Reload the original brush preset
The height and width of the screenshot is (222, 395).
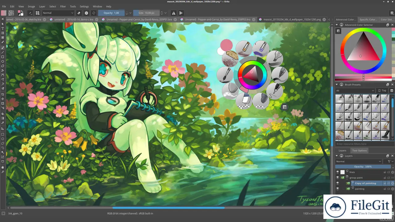[94, 13]
